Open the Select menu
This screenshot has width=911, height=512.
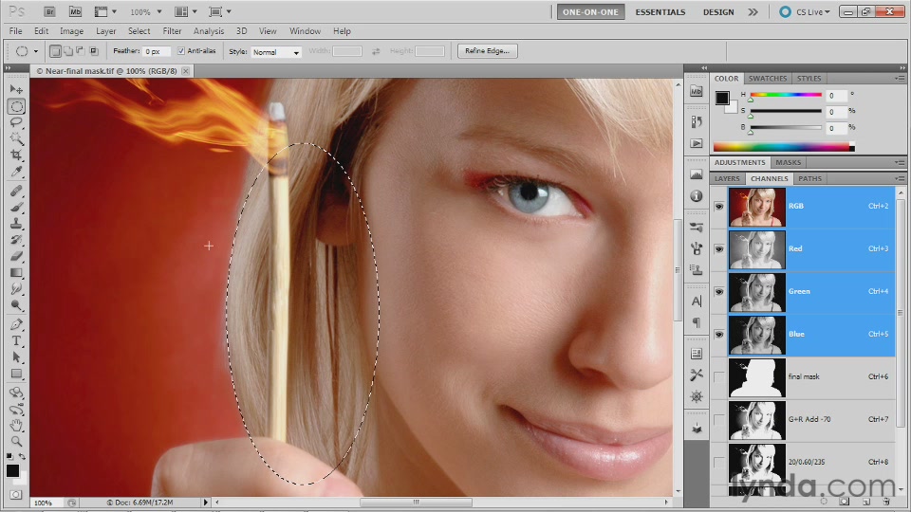139,31
